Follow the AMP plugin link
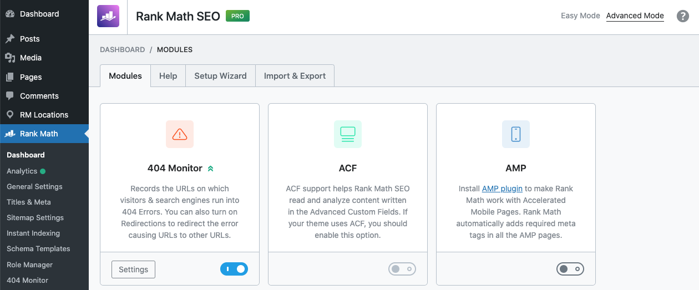 (502, 189)
